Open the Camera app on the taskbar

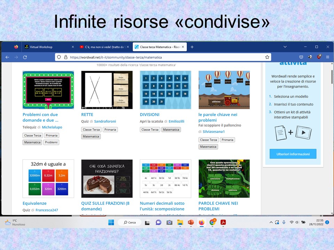tap(169, 222)
